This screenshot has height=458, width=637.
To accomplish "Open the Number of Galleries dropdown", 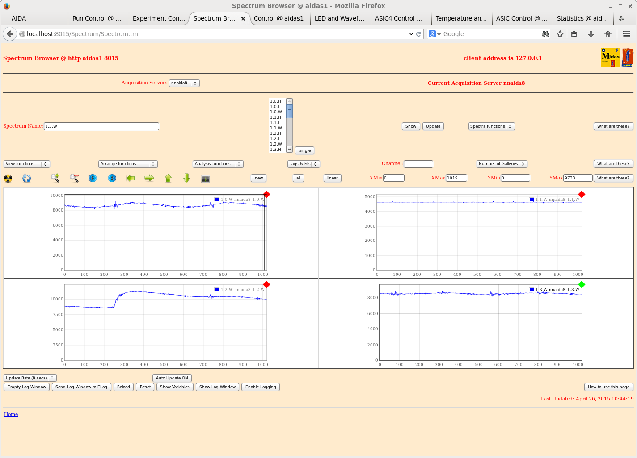I will point(502,164).
